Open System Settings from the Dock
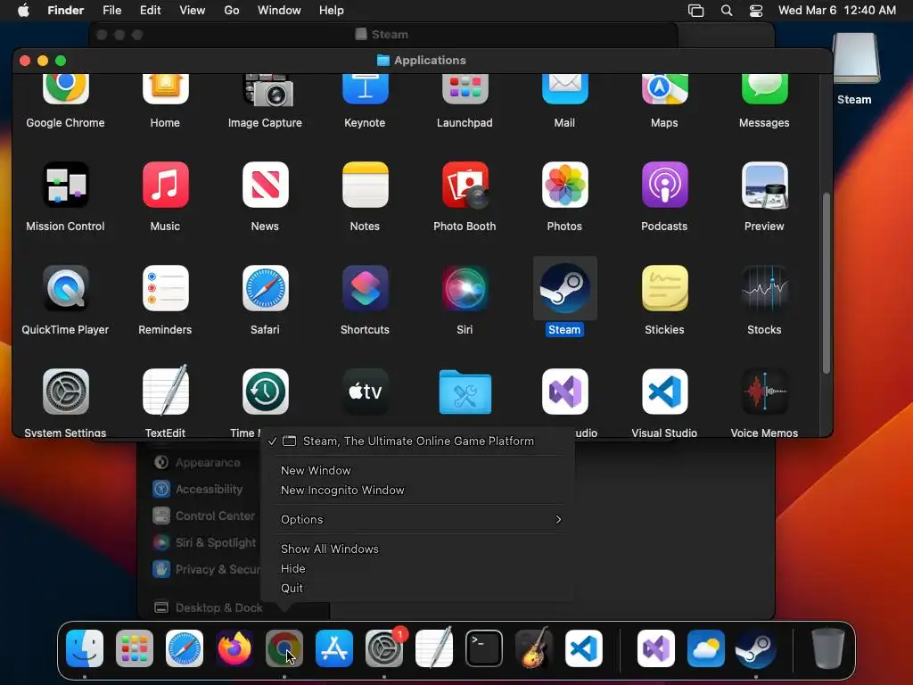The width and height of the screenshot is (913, 685). pyautogui.click(x=384, y=648)
